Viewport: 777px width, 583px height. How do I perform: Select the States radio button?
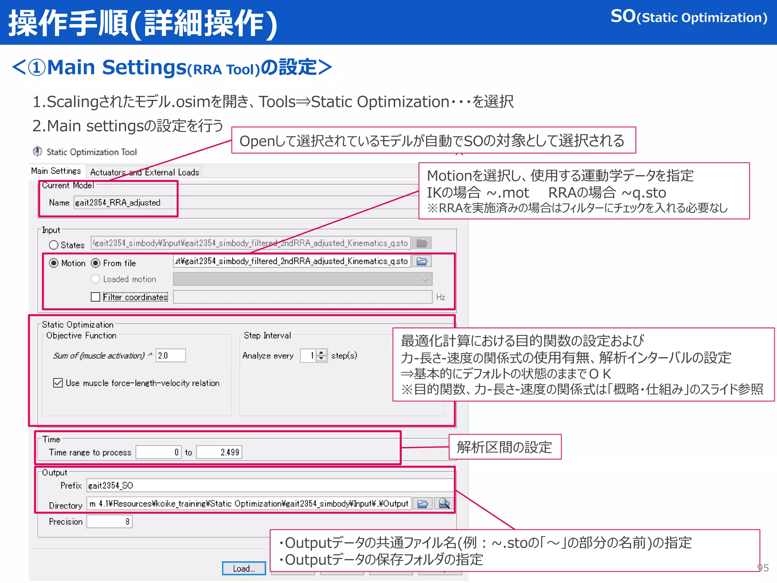[x=54, y=245]
